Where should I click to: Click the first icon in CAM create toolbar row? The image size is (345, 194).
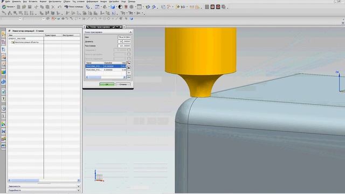4,13
